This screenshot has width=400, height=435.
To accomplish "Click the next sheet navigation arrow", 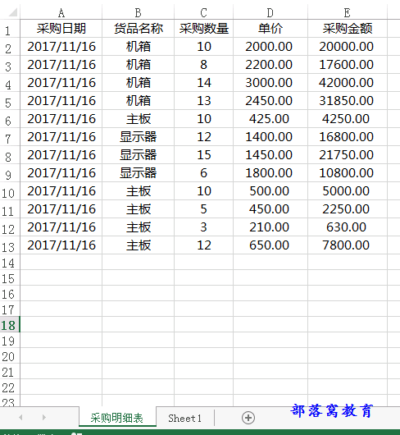I will (x=43, y=417).
